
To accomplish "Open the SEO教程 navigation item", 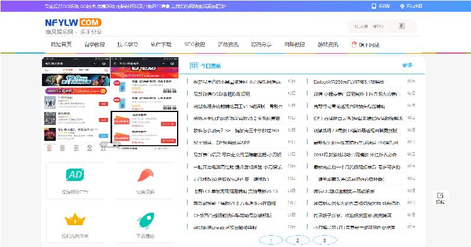I will coord(195,45).
